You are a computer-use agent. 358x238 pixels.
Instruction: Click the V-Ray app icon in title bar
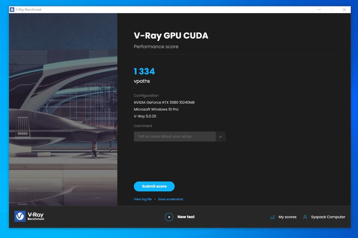[x=12, y=10]
